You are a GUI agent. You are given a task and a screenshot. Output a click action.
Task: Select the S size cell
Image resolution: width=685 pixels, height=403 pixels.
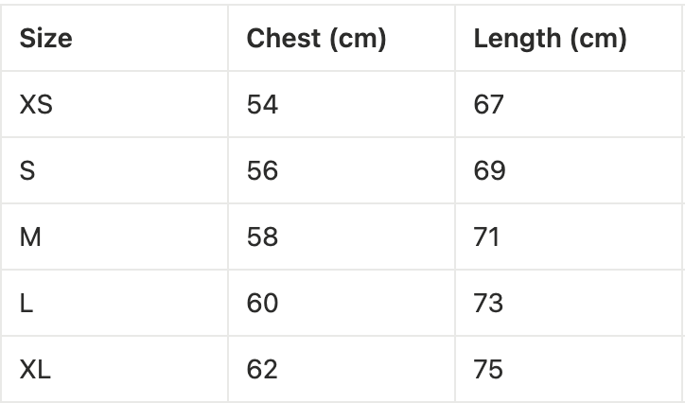coord(26,170)
